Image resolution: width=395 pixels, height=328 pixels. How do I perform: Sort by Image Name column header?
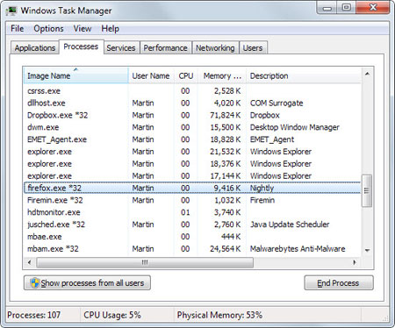coord(75,75)
